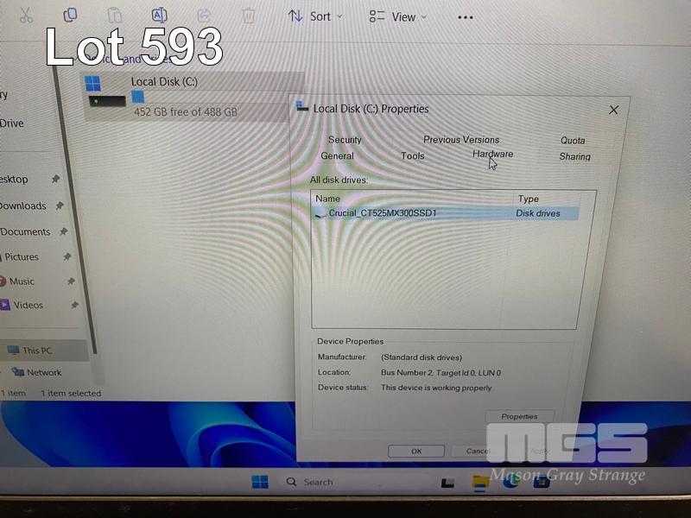Expand the View dropdown
The width and height of the screenshot is (691, 518).
click(396, 16)
